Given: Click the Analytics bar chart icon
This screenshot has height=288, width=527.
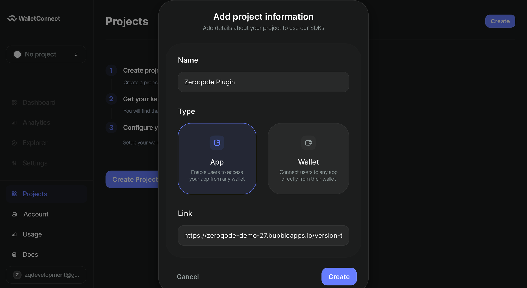Looking at the screenshot, I should coord(14,123).
